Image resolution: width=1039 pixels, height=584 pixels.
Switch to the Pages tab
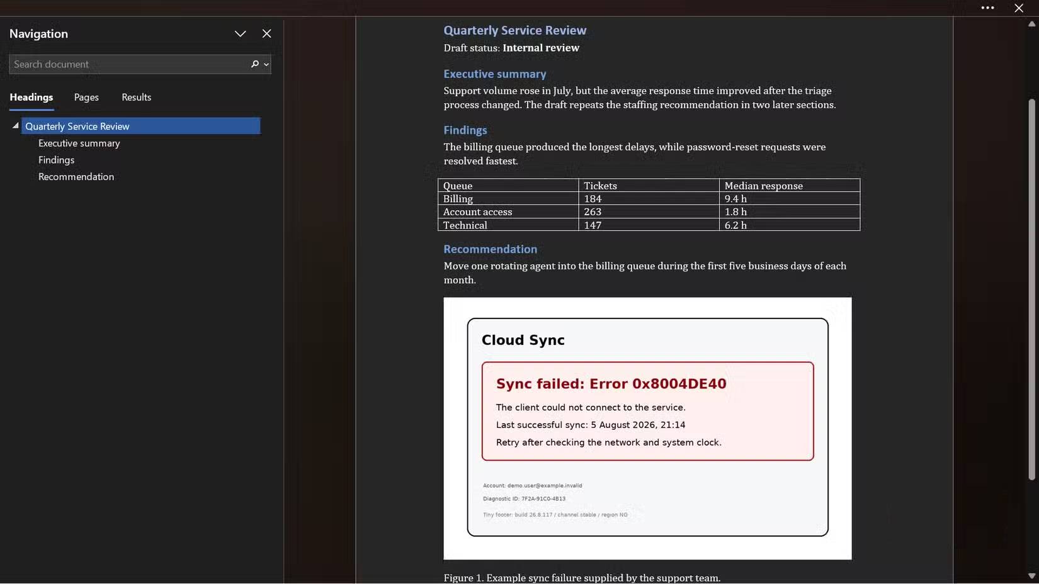tap(86, 98)
